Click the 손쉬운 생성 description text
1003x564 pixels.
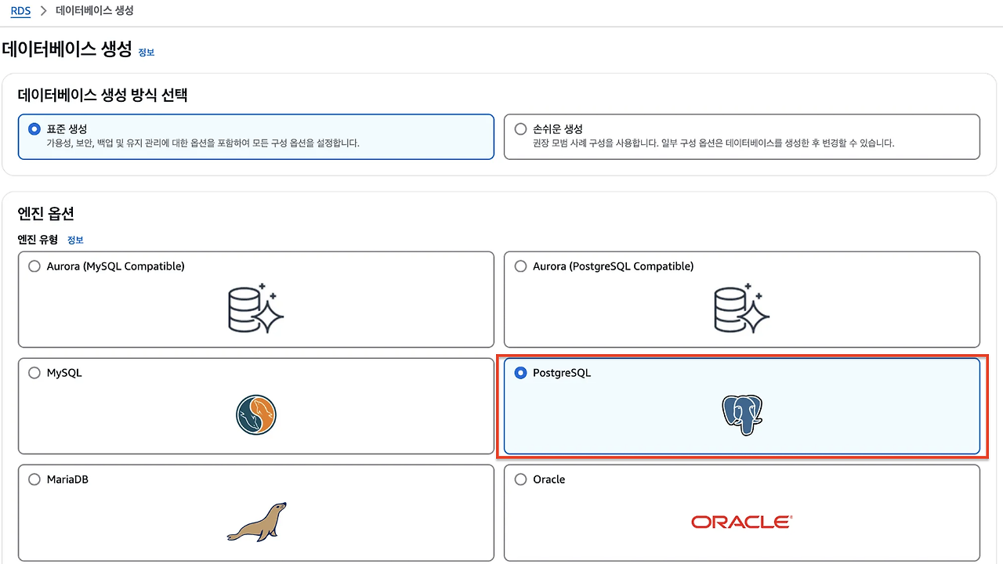pos(713,143)
